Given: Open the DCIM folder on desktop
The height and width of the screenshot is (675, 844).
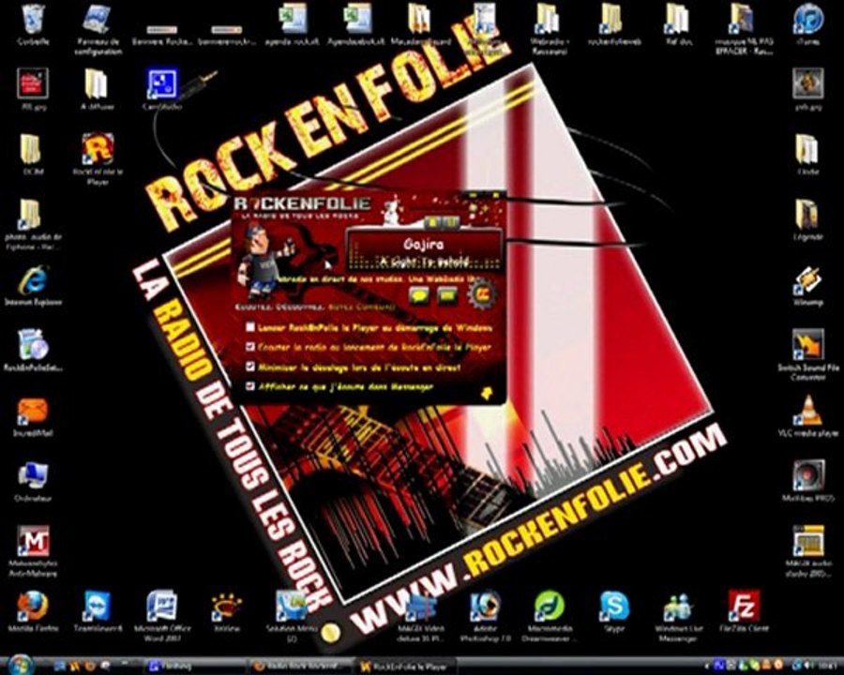Looking at the screenshot, I should [32, 155].
